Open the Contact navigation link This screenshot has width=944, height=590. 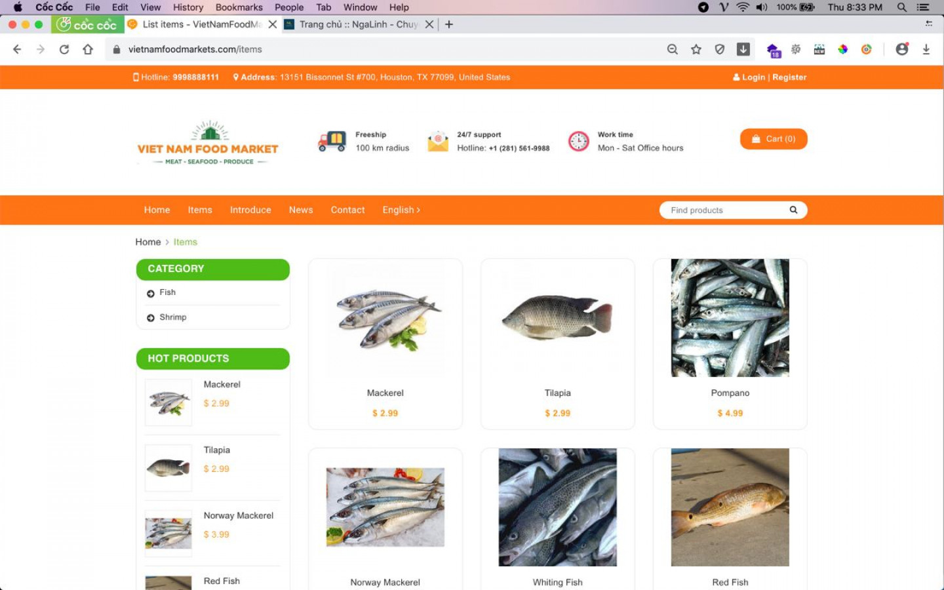click(x=347, y=210)
